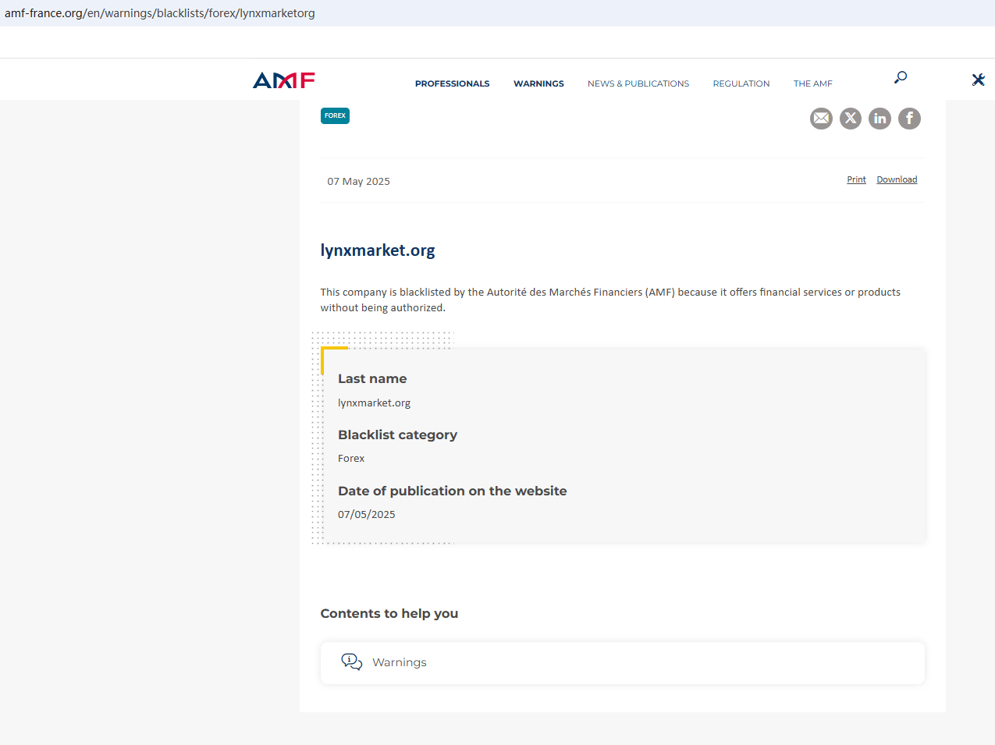Screen dimensions: 995x745
Task: Click Date of publication on the website label
Action: pos(453,491)
